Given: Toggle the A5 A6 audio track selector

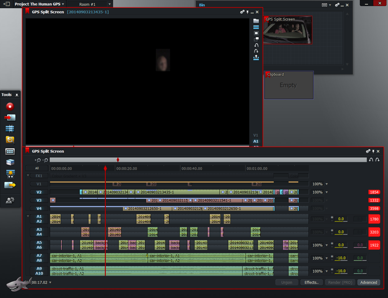Looking at the screenshot, I should tap(39, 245).
